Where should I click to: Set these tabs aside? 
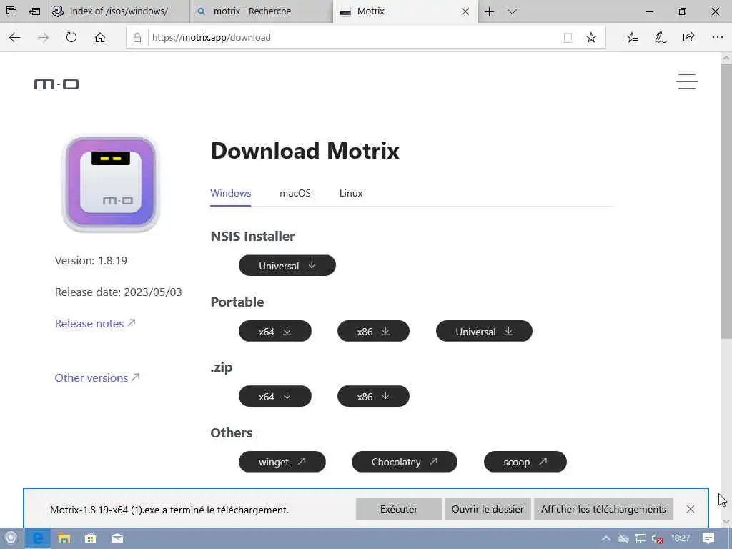click(x=34, y=11)
